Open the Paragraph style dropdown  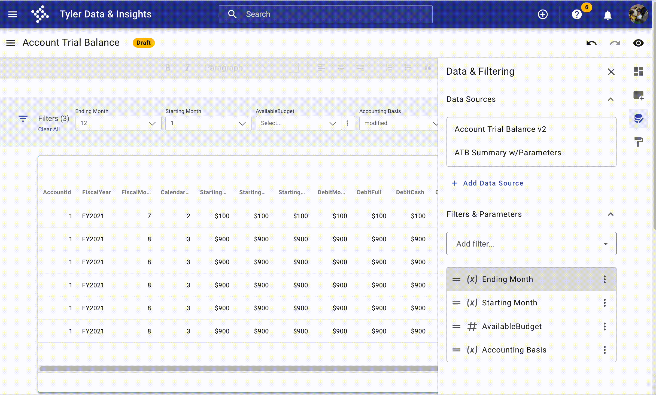pyautogui.click(x=236, y=68)
